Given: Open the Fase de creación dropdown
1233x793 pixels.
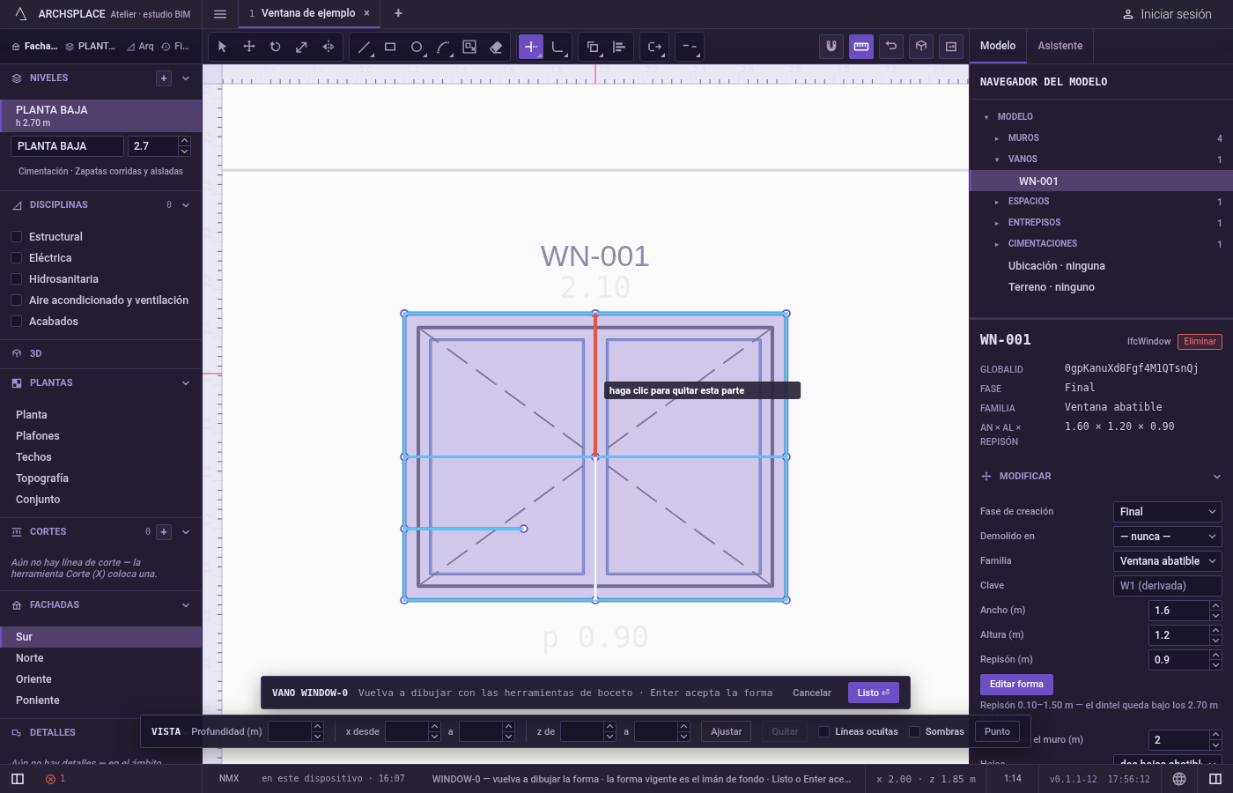Looking at the screenshot, I should (x=1168, y=512).
